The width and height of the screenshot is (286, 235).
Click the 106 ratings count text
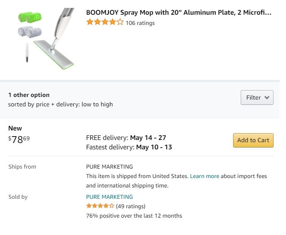[140, 23]
